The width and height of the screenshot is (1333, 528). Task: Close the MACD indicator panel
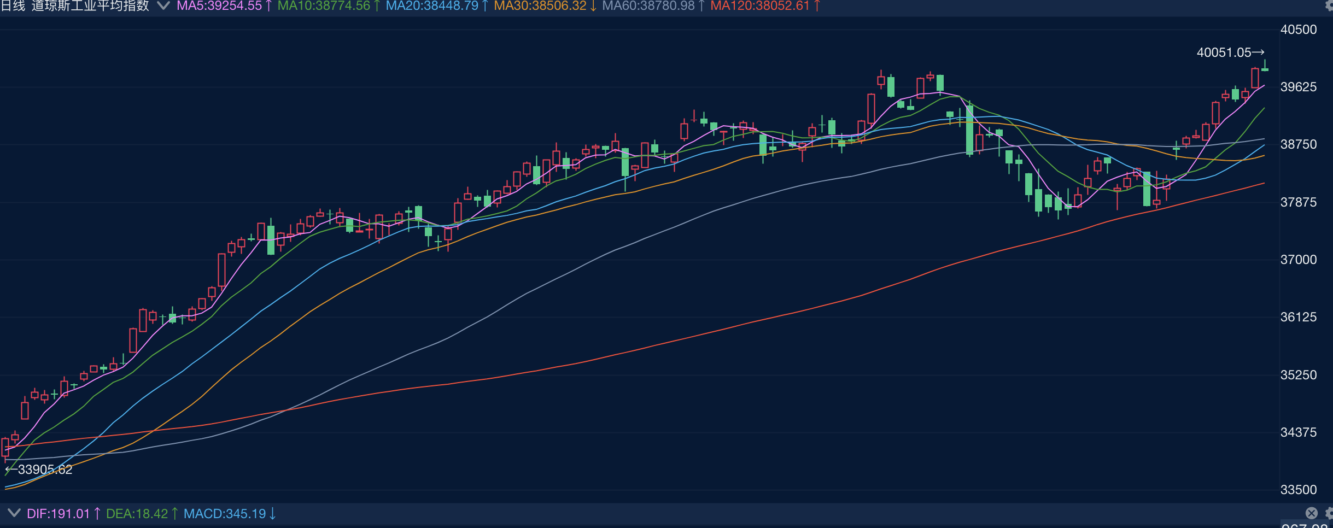coord(1312,513)
